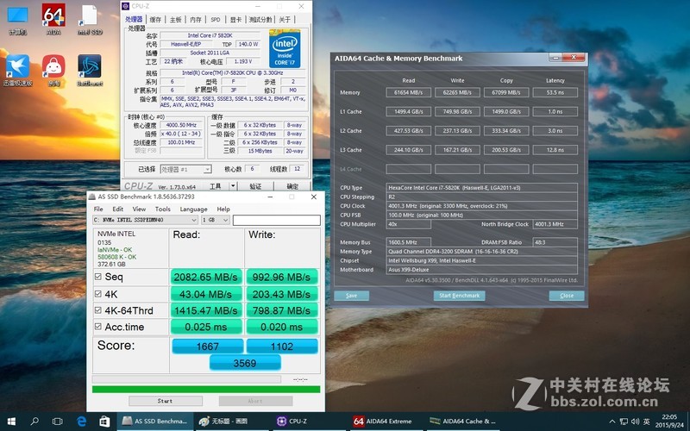Open the View menu in AS SSD
Viewport: 690px width, 431px height.
pyautogui.click(x=139, y=209)
